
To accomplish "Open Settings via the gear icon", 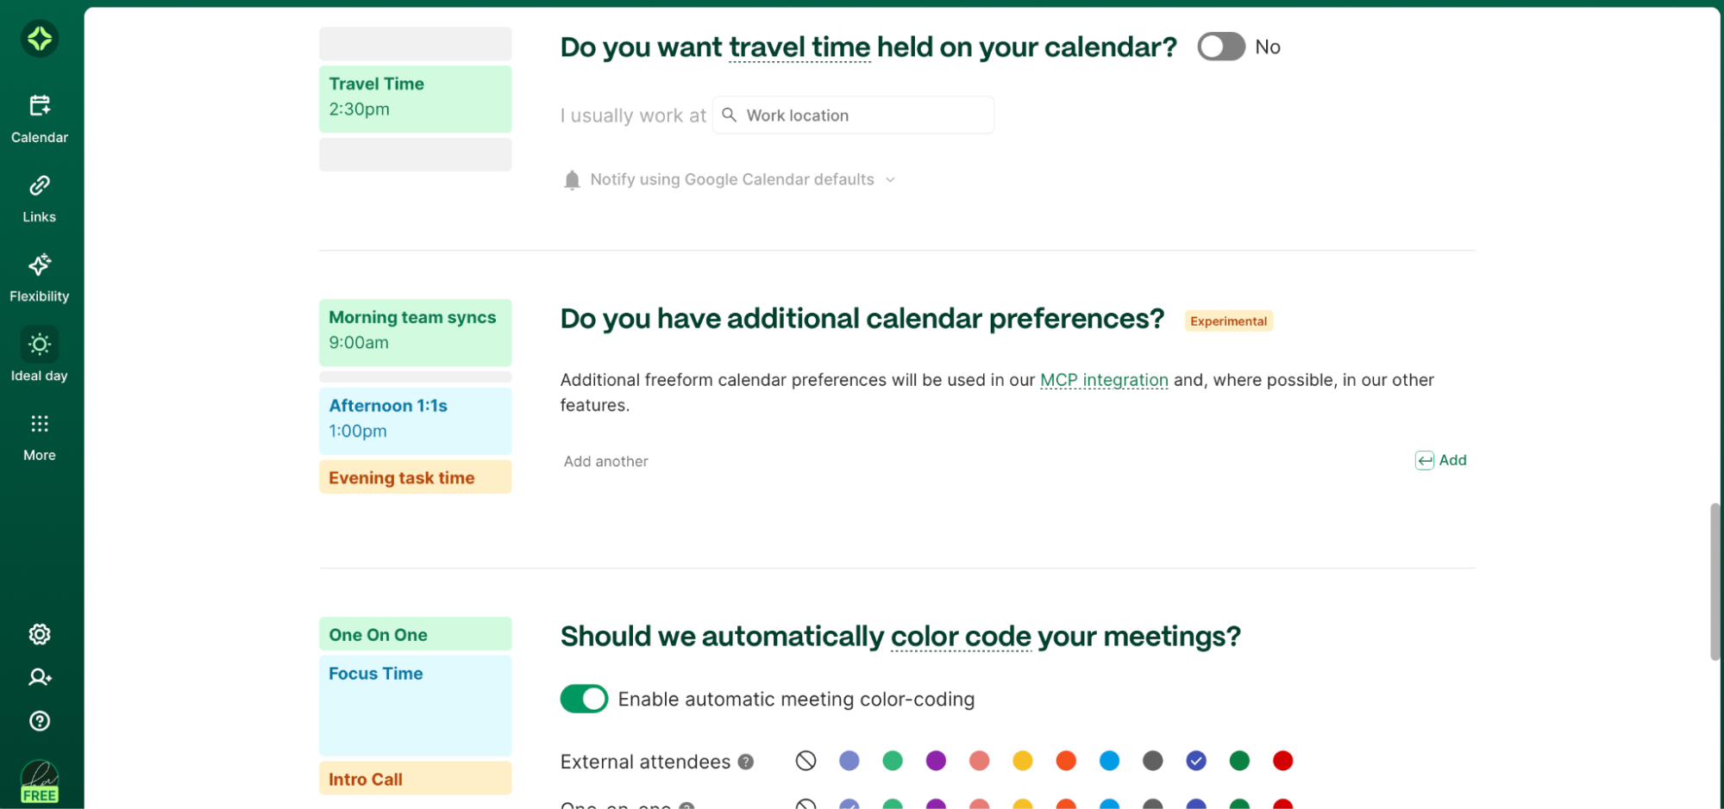I will (x=39, y=634).
